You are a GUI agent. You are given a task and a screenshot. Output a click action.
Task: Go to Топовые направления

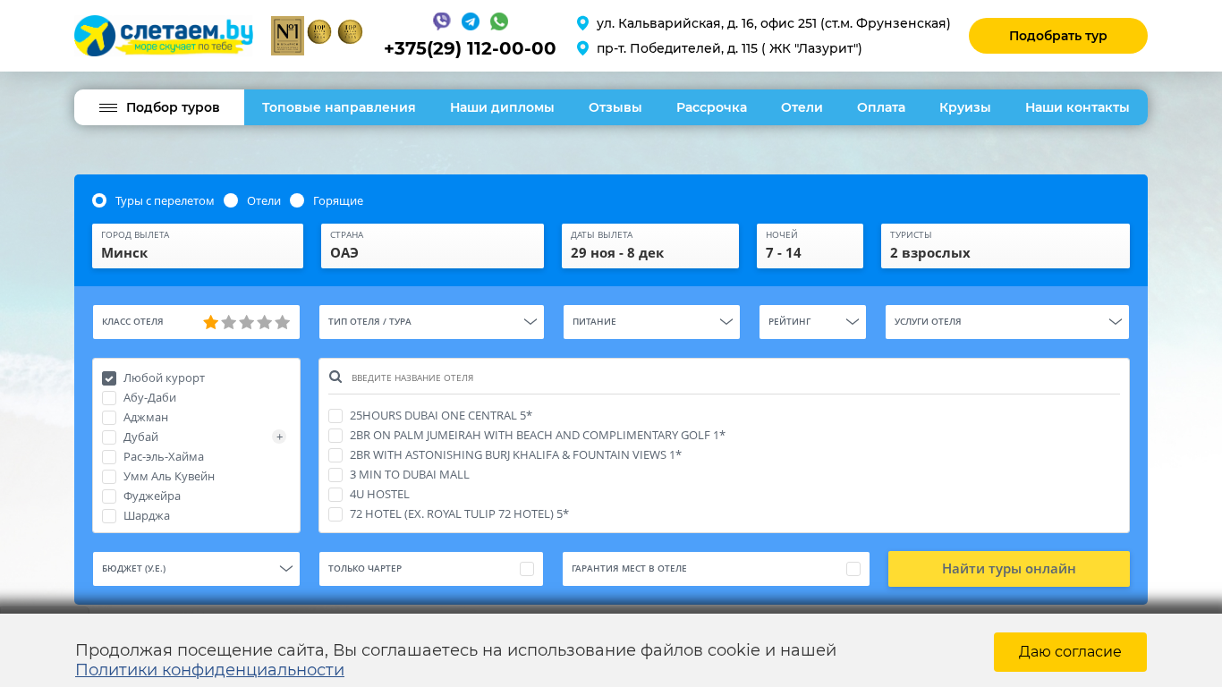(339, 107)
